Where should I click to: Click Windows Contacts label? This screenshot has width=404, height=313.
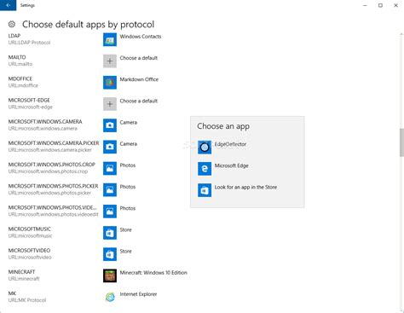(141, 37)
